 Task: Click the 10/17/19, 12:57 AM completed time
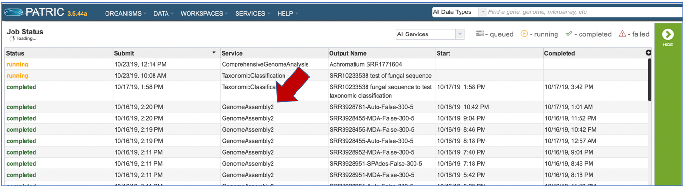click(570, 141)
